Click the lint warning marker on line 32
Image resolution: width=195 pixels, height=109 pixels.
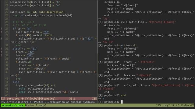[x=2, y=49]
